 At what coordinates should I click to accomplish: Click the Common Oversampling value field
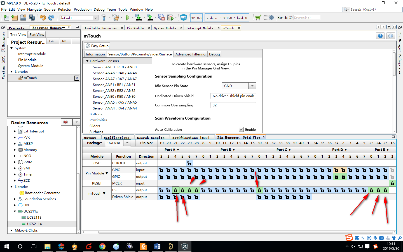233,105
